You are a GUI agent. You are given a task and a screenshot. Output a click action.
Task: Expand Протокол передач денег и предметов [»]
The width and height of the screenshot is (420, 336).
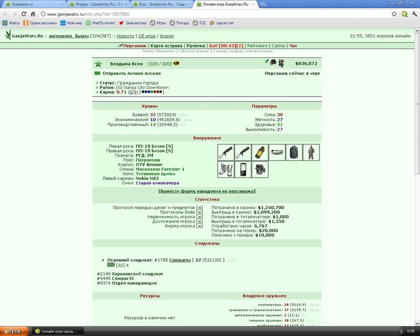click(x=200, y=208)
